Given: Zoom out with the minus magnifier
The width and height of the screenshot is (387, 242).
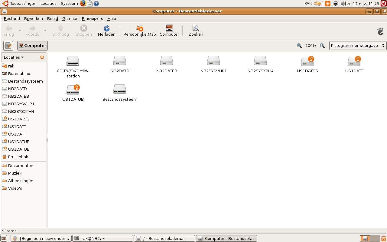Looking at the screenshot, I should (299, 46).
